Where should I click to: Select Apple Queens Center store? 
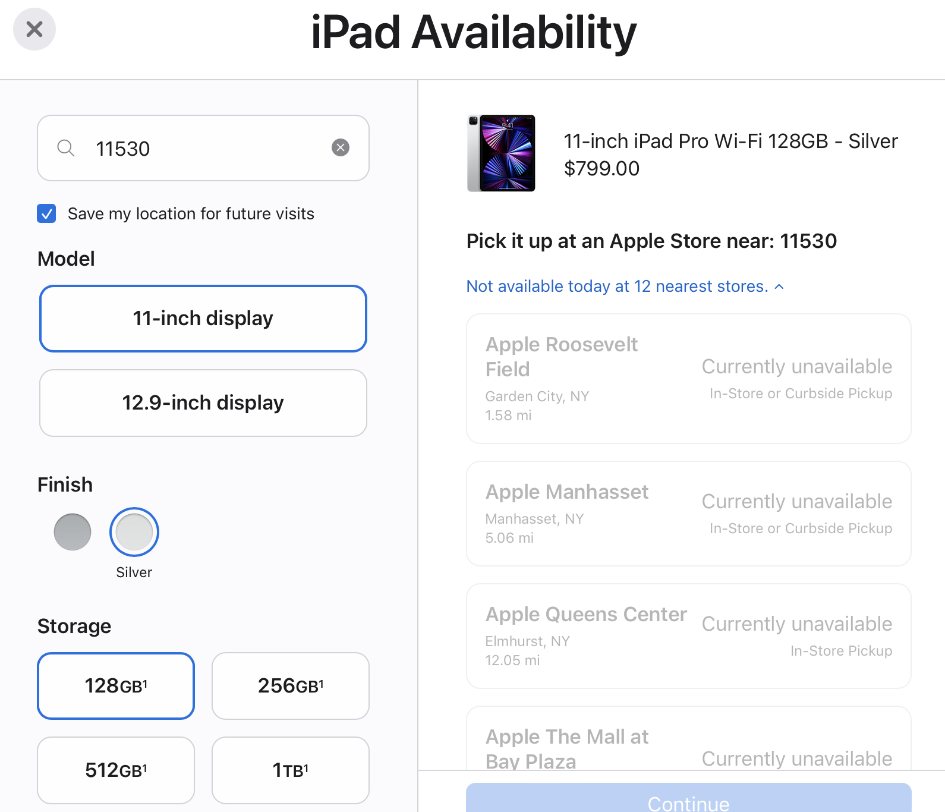pos(689,636)
